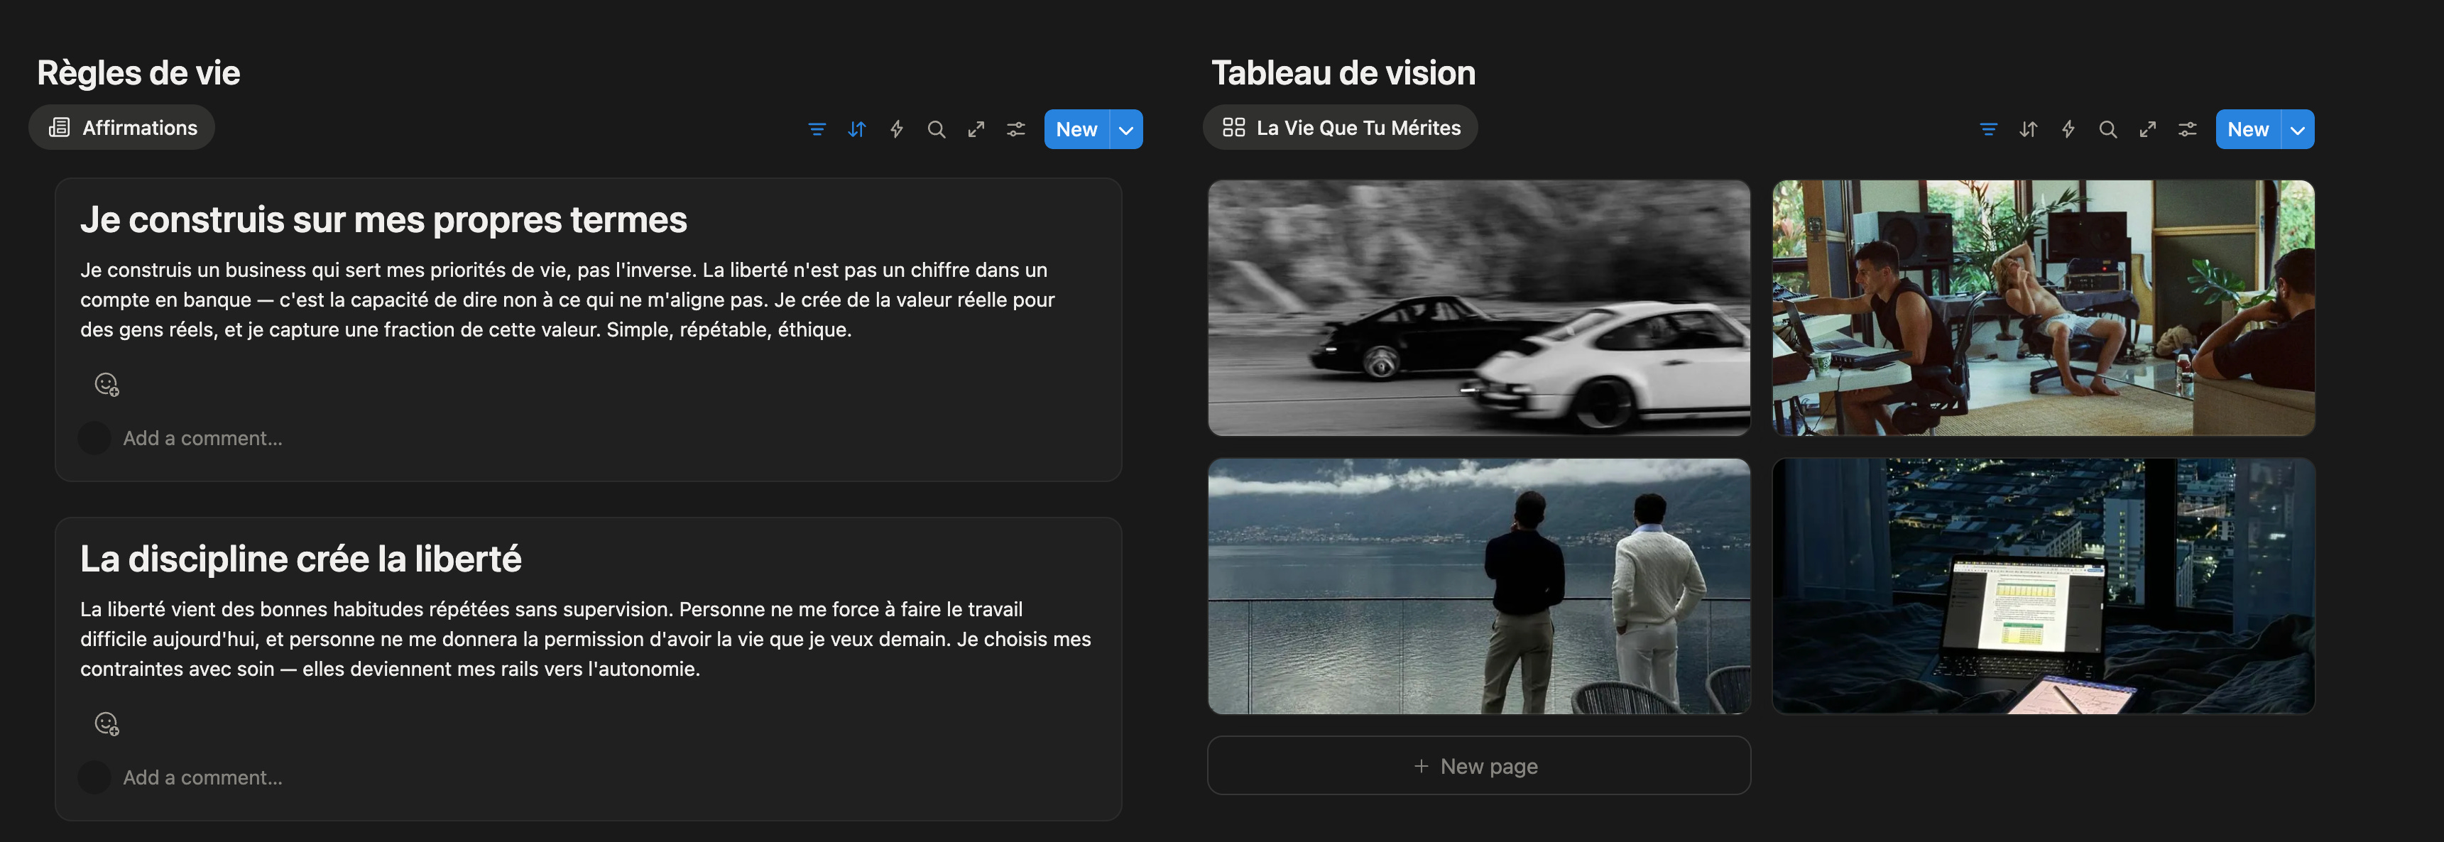Open filter in Règles de vie toolbar
This screenshot has height=842, width=2444.
816,130
